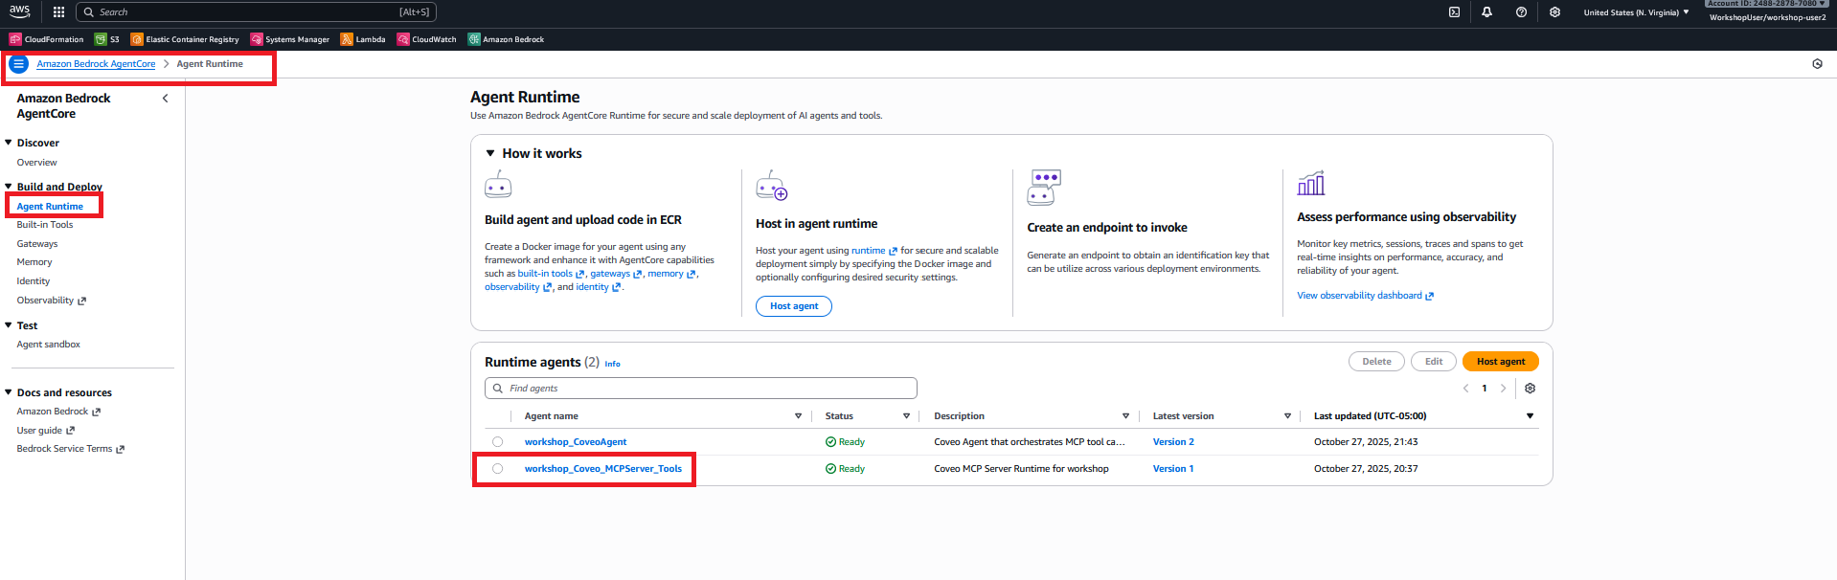Collapse the Build and Deploy nav section
The width and height of the screenshot is (1837, 580).
coord(9,187)
